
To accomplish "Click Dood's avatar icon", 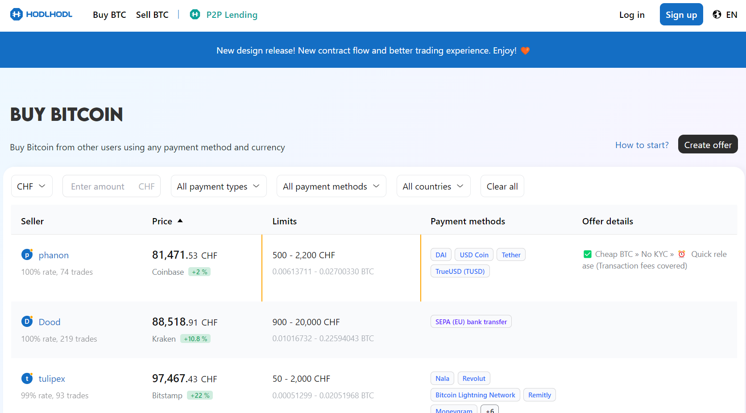I will click(27, 321).
